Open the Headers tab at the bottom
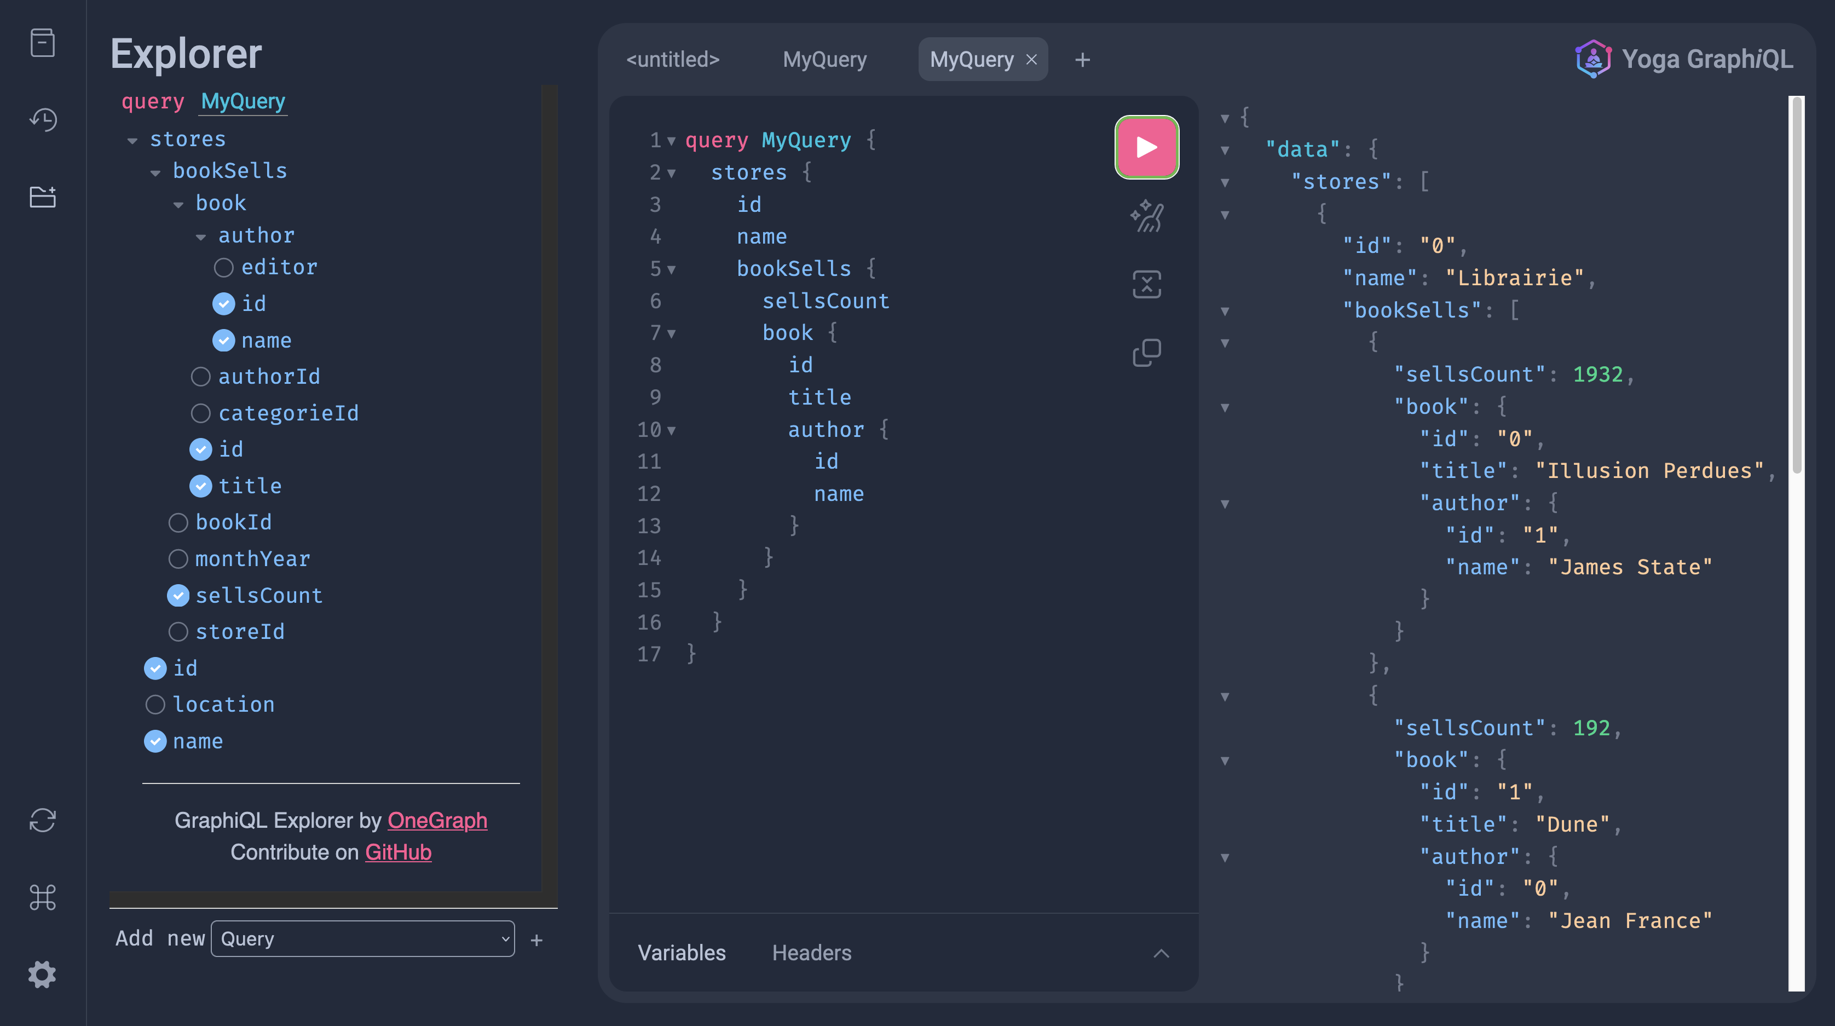 coord(811,953)
